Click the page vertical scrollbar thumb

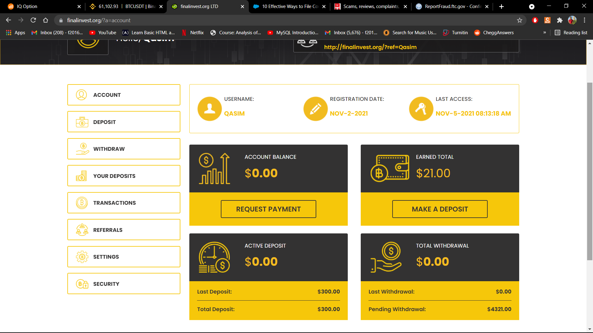click(x=590, y=171)
